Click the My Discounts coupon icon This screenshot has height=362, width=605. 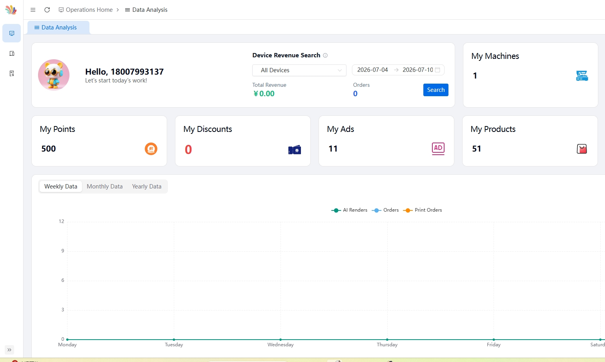[295, 150]
